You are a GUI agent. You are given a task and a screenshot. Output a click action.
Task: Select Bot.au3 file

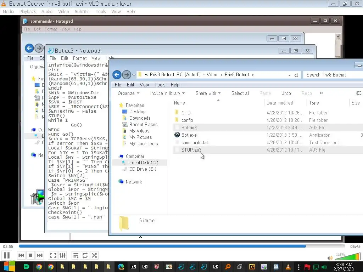(189, 127)
